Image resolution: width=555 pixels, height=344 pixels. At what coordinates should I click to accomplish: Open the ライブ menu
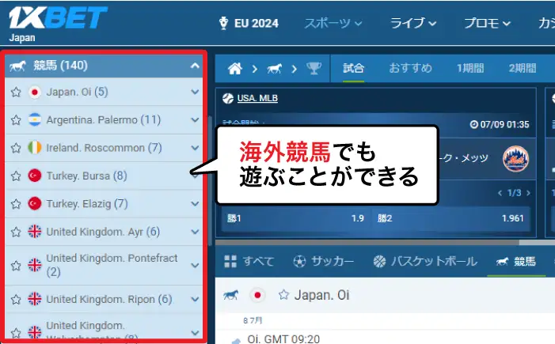(x=413, y=24)
